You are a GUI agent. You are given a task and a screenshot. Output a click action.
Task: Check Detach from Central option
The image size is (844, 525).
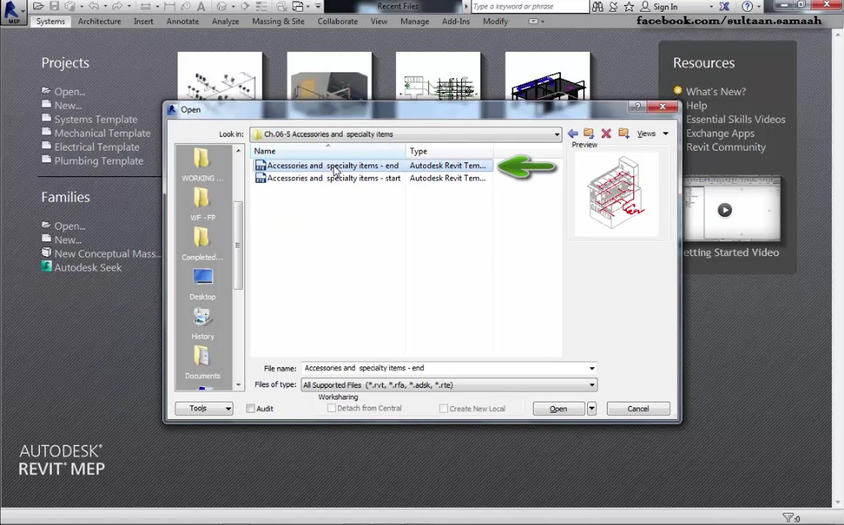[x=331, y=408]
